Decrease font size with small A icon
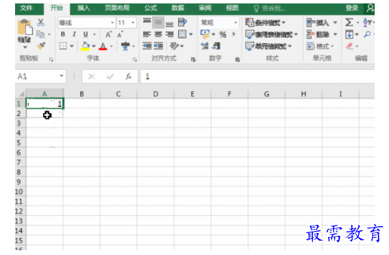This screenshot has height=255, width=389. [120, 34]
